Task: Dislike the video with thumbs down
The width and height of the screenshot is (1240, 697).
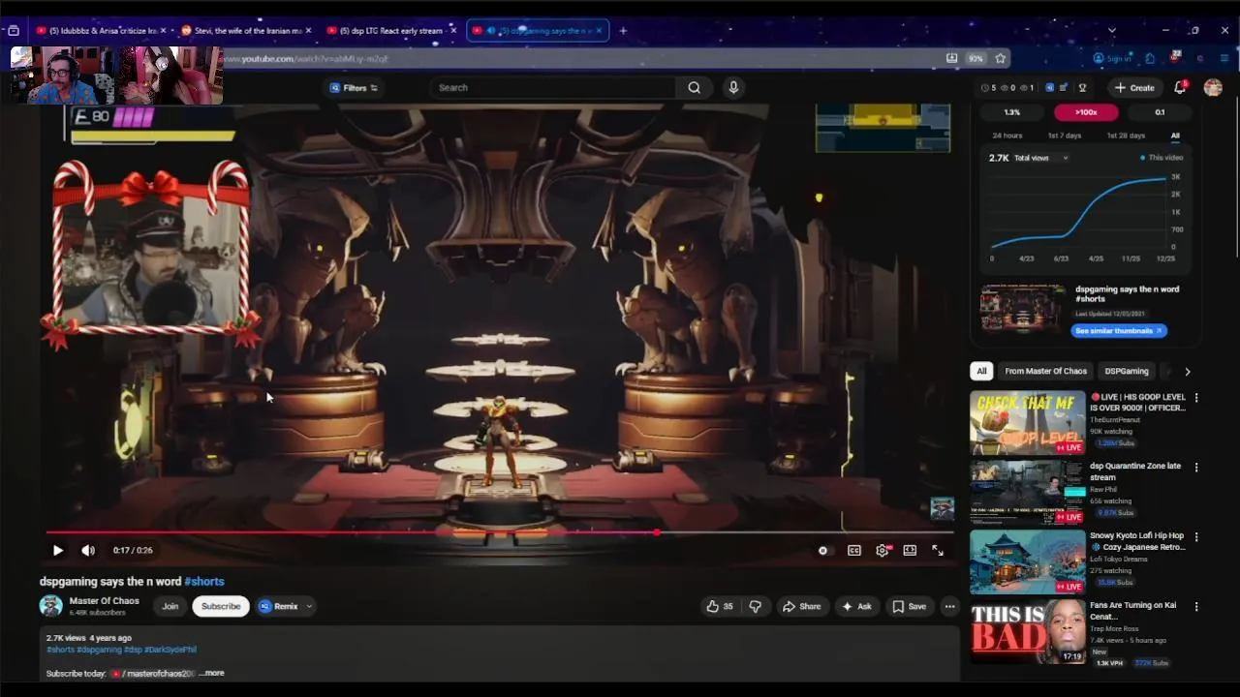Action: tap(755, 606)
